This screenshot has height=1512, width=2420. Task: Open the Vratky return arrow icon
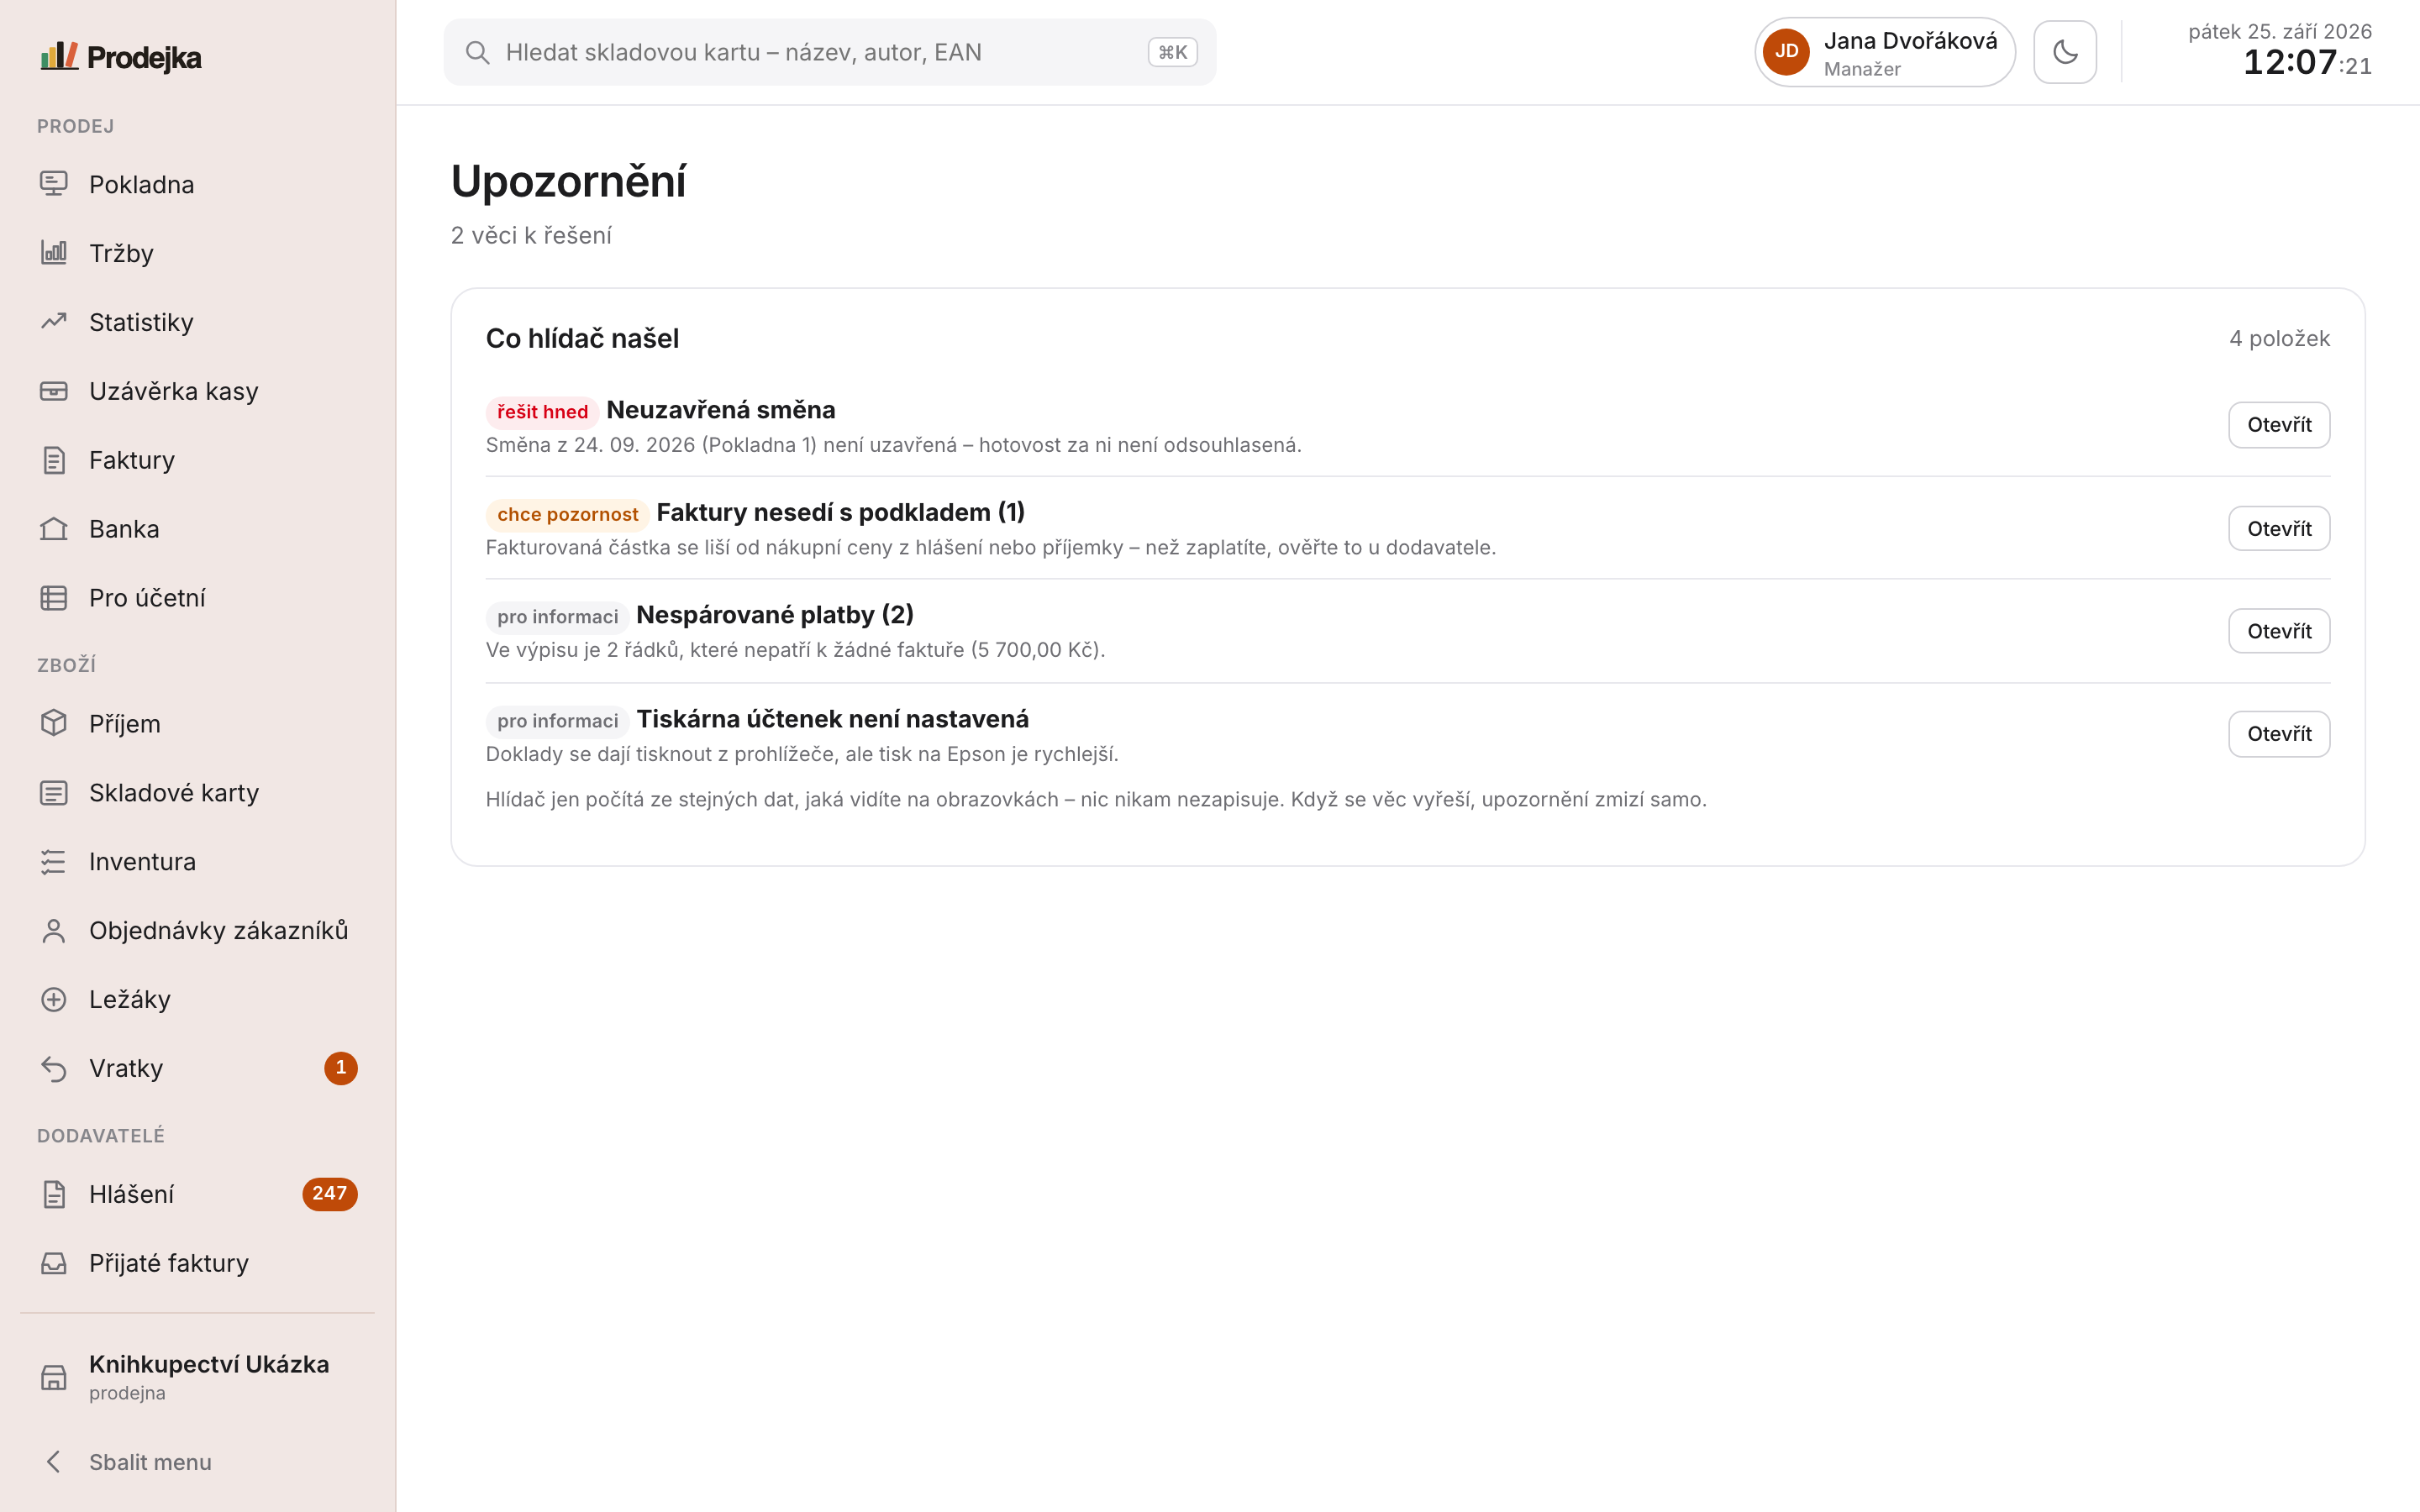coord(54,1069)
